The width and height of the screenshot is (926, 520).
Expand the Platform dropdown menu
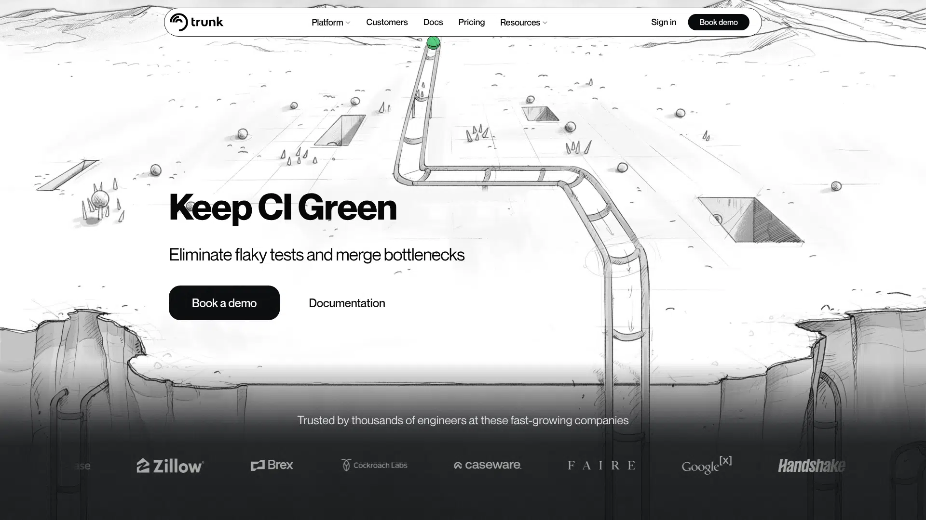[327, 23]
